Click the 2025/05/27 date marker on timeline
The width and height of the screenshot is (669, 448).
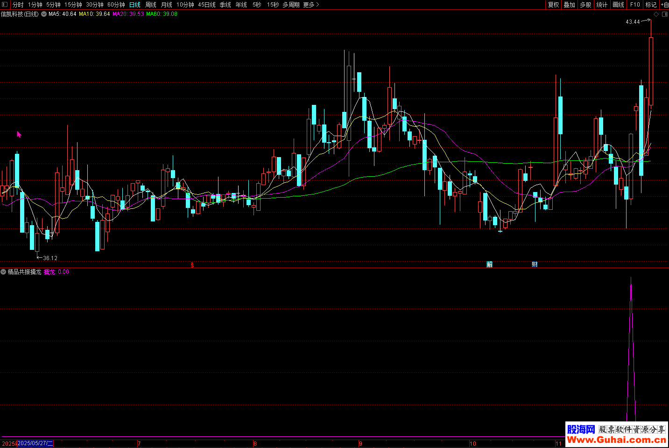[35, 443]
